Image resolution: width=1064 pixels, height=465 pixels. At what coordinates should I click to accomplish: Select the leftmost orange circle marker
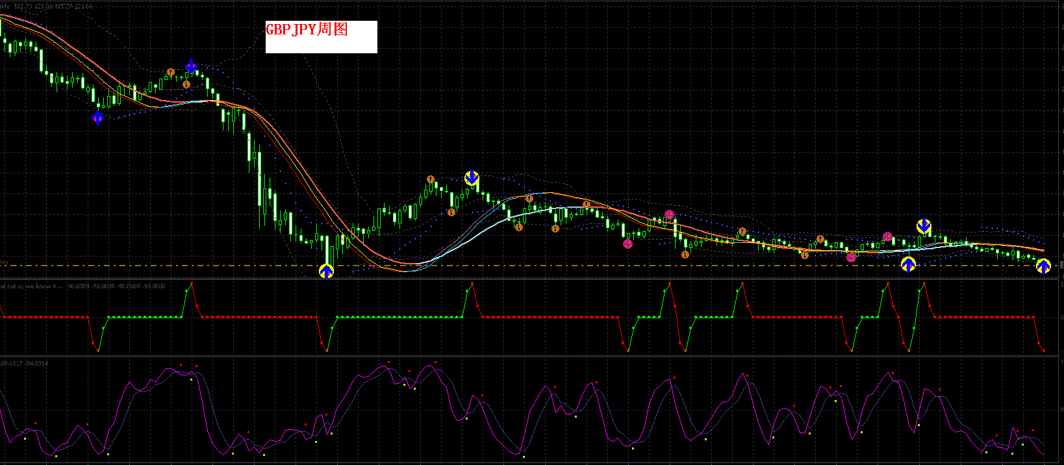pyautogui.click(x=171, y=72)
